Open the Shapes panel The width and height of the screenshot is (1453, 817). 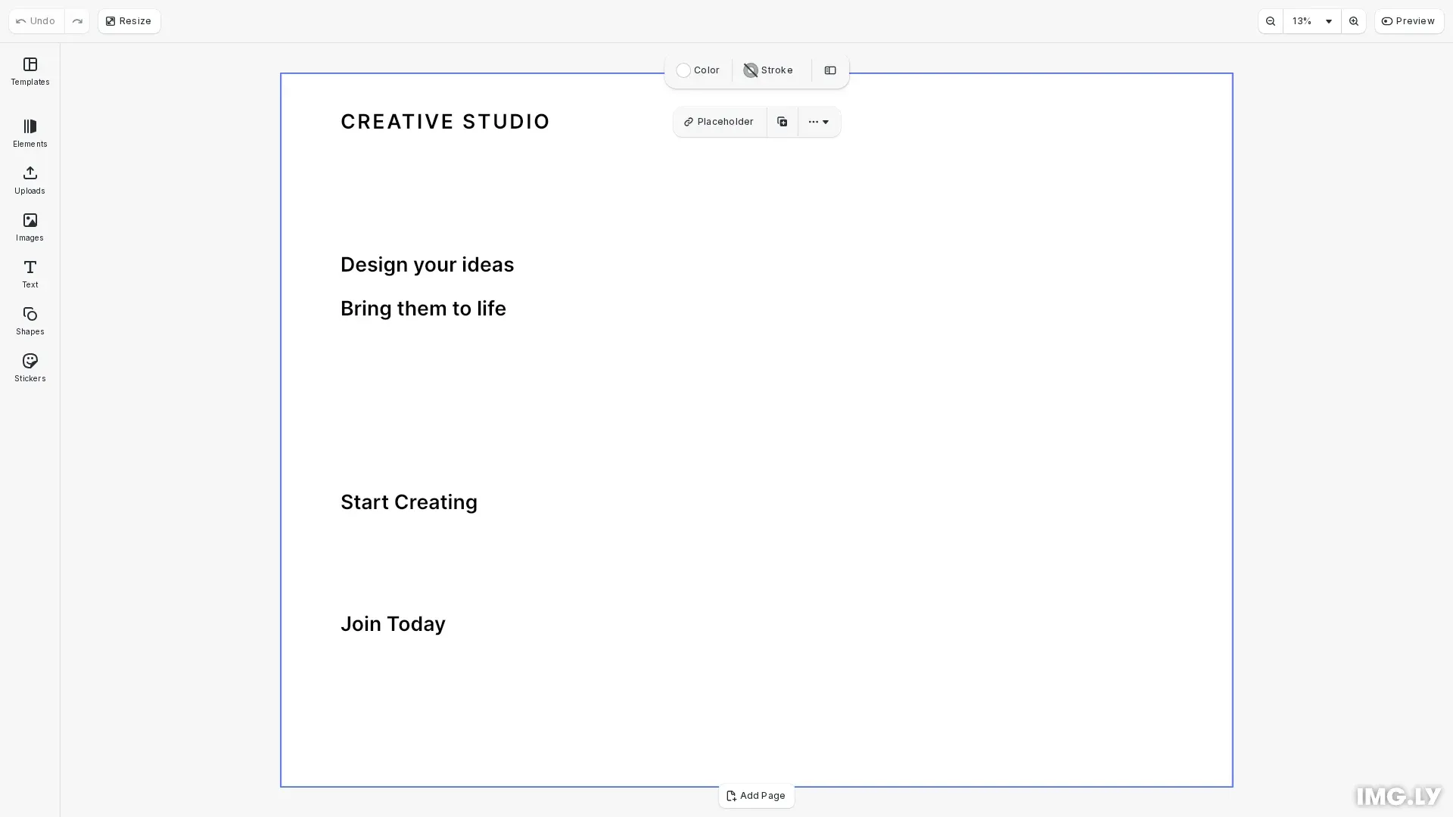click(x=30, y=321)
